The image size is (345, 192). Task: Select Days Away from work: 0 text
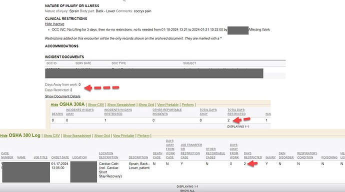(x=63, y=84)
